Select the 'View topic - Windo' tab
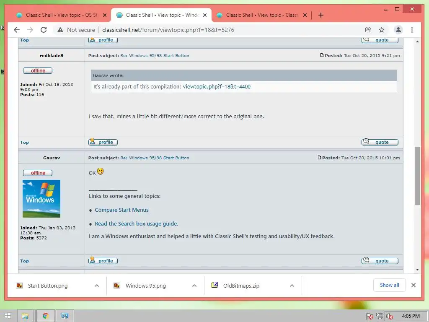Screen dimensions: 429x322 tap(161, 15)
